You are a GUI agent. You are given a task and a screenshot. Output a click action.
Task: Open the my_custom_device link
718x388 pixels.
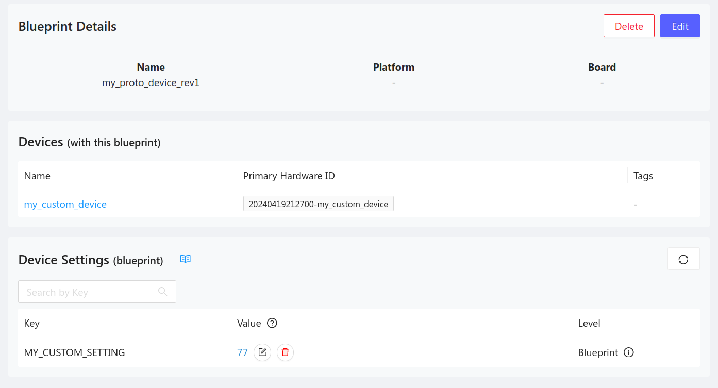coord(65,204)
